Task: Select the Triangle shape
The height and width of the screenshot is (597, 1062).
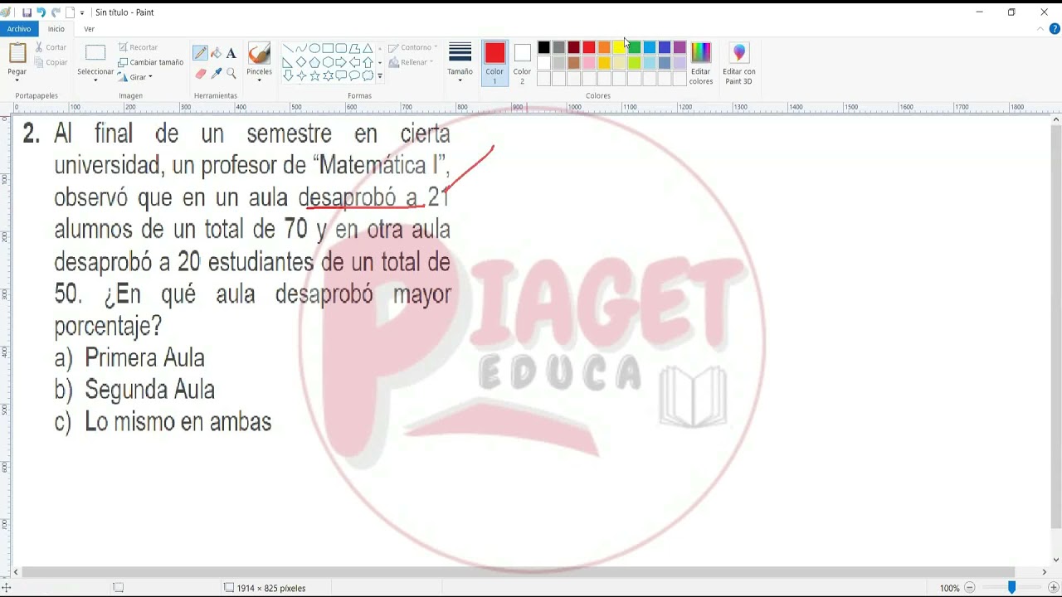Action: coord(368,48)
